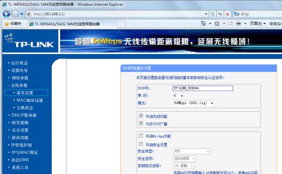Click the Internet Explorer title bar icon

[4, 4]
